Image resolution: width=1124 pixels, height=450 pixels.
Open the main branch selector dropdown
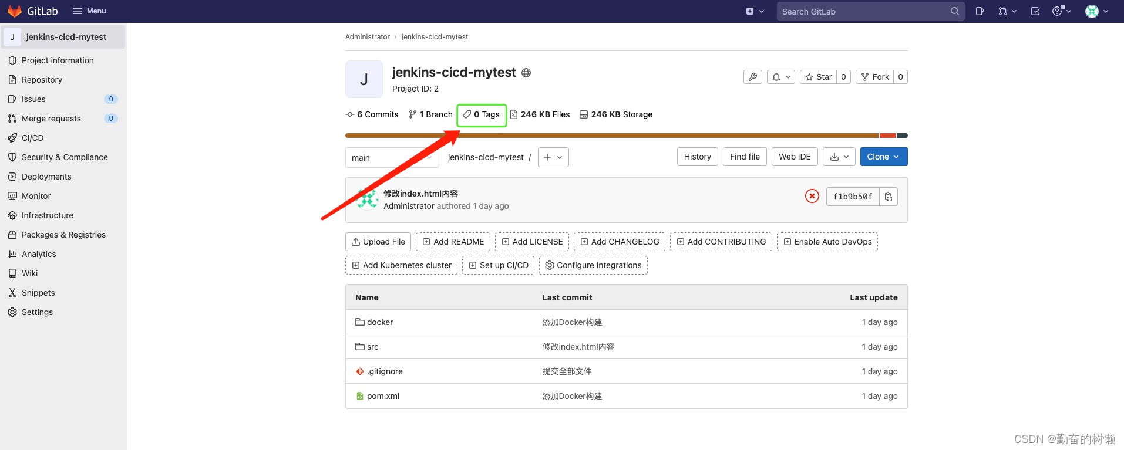point(392,157)
